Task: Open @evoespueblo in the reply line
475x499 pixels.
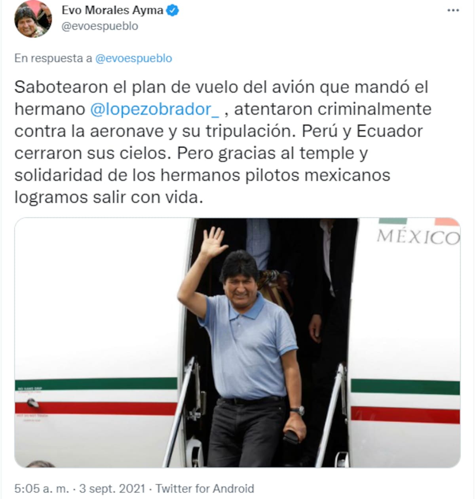Action: point(134,58)
